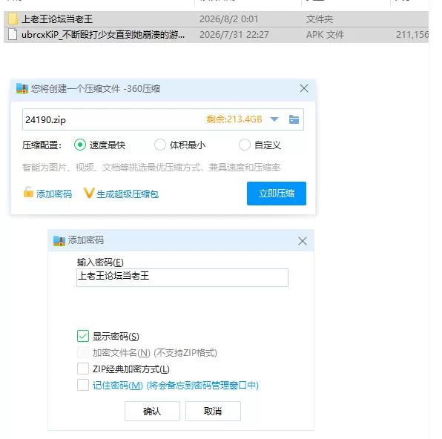Click into the 输入密码(E) password field
442x439 pixels.
tap(182, 278)
